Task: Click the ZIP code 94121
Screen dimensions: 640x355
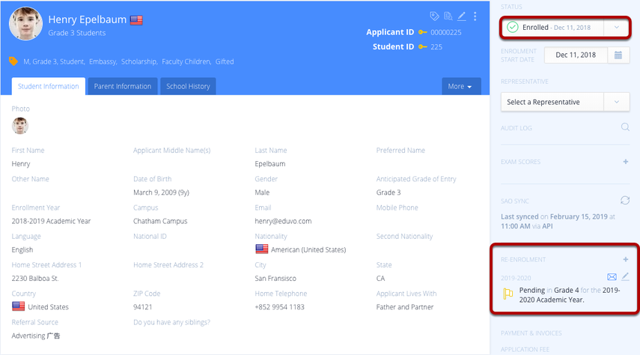Action: point(142,307)
